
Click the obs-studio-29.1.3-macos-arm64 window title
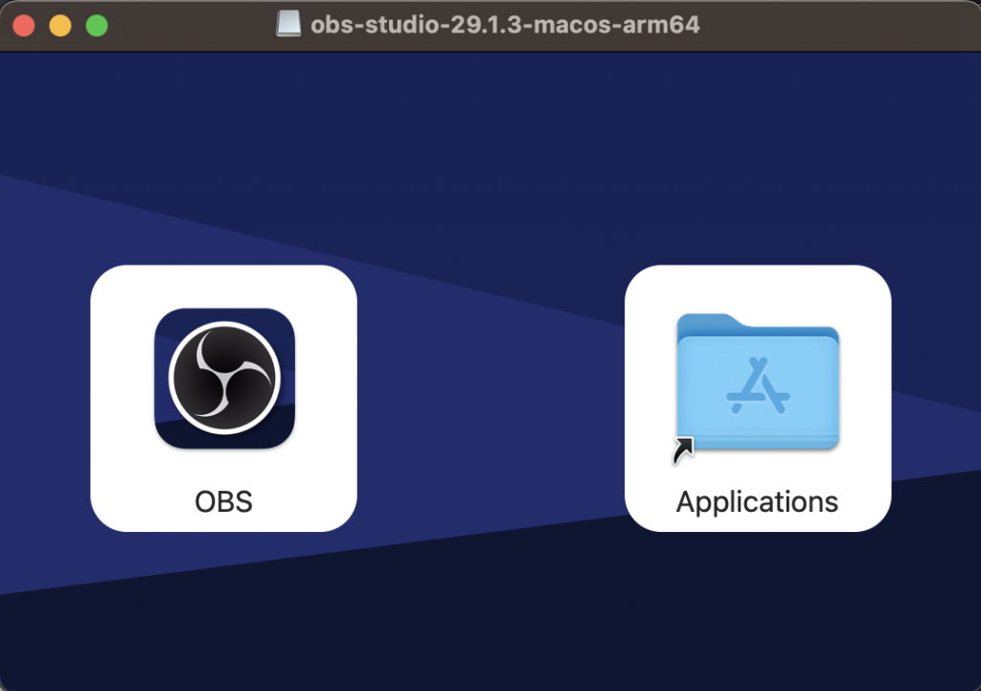[505, 25]
